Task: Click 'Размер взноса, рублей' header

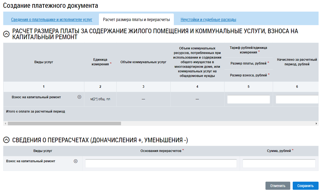Action: point(248,75)
